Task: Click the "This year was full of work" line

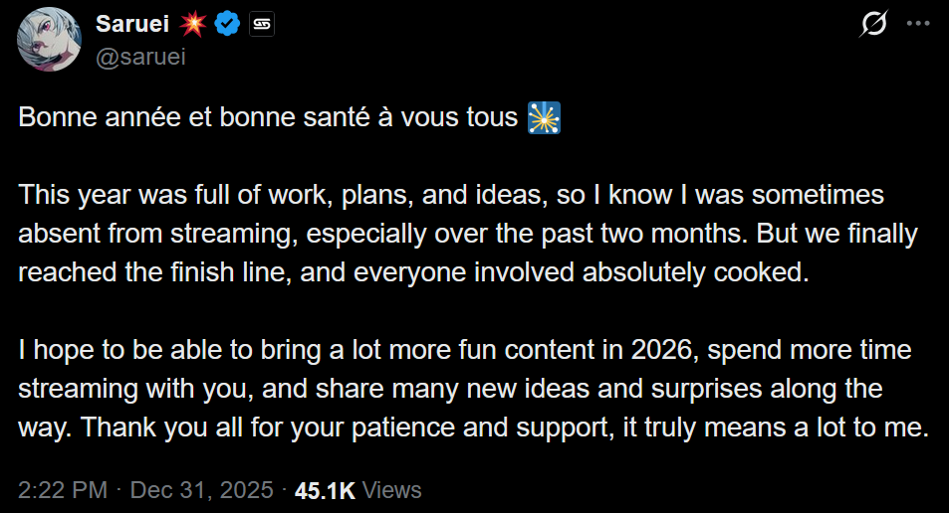Action: [451, 195]
